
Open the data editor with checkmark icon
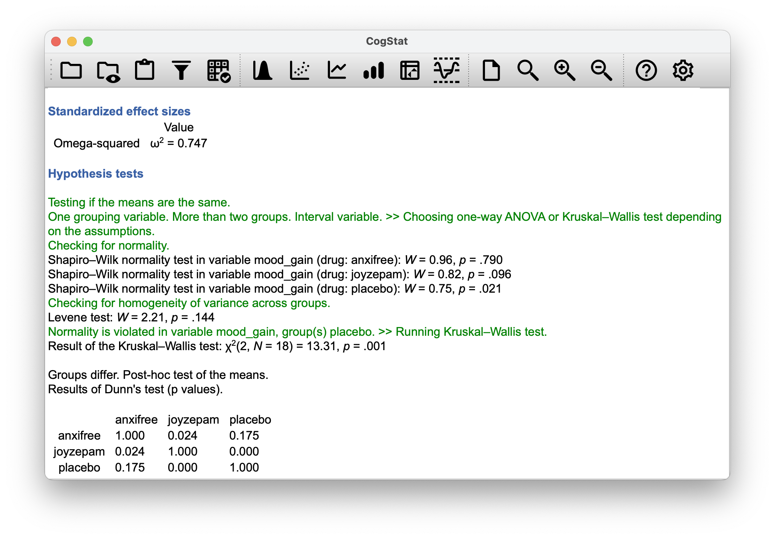[x=219, y=71]
